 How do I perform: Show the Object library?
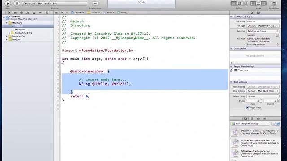pyautogui.click(x=258, y=119)
